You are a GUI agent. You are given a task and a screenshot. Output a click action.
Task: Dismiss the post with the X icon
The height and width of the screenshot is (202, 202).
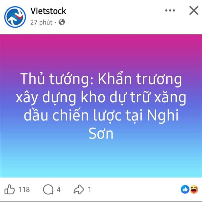(194, 10)
